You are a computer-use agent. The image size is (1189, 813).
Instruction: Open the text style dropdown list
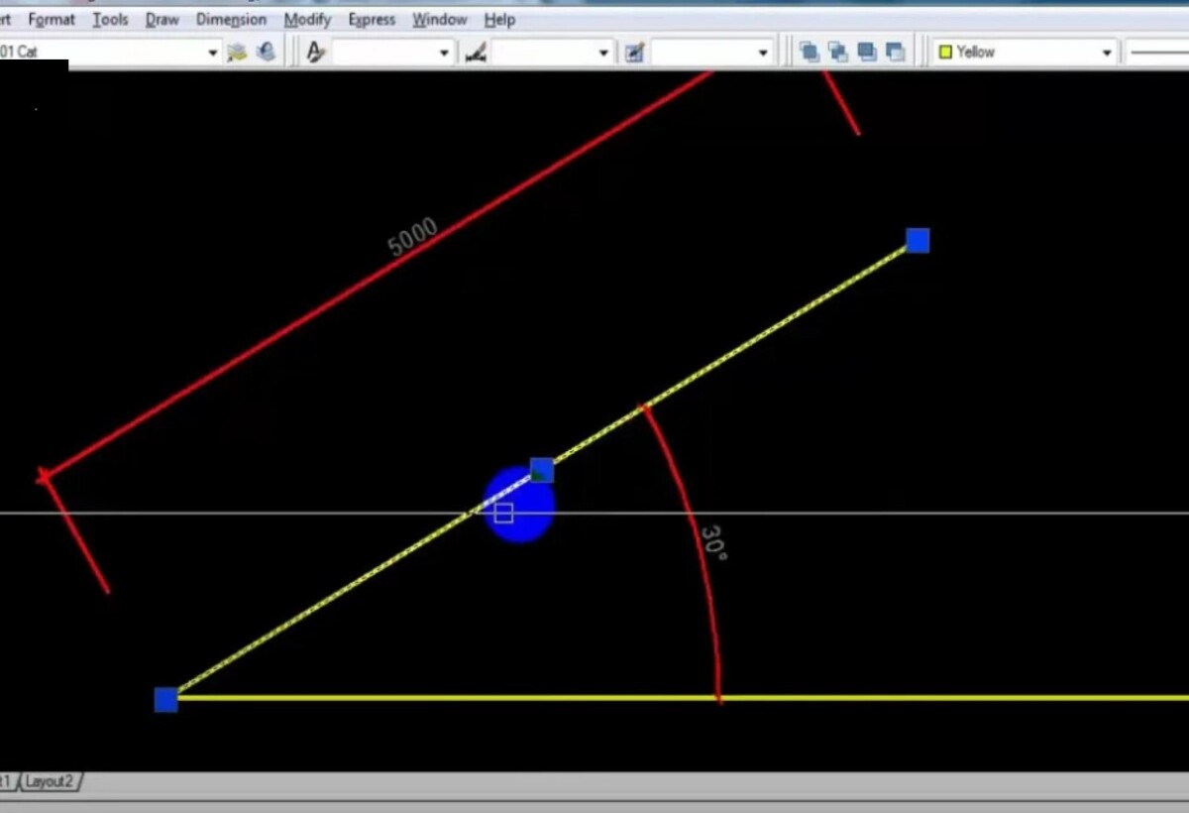coord(443,52)
